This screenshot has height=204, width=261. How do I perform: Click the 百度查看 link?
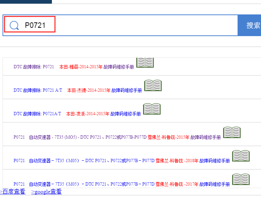(x=13, y=191)
